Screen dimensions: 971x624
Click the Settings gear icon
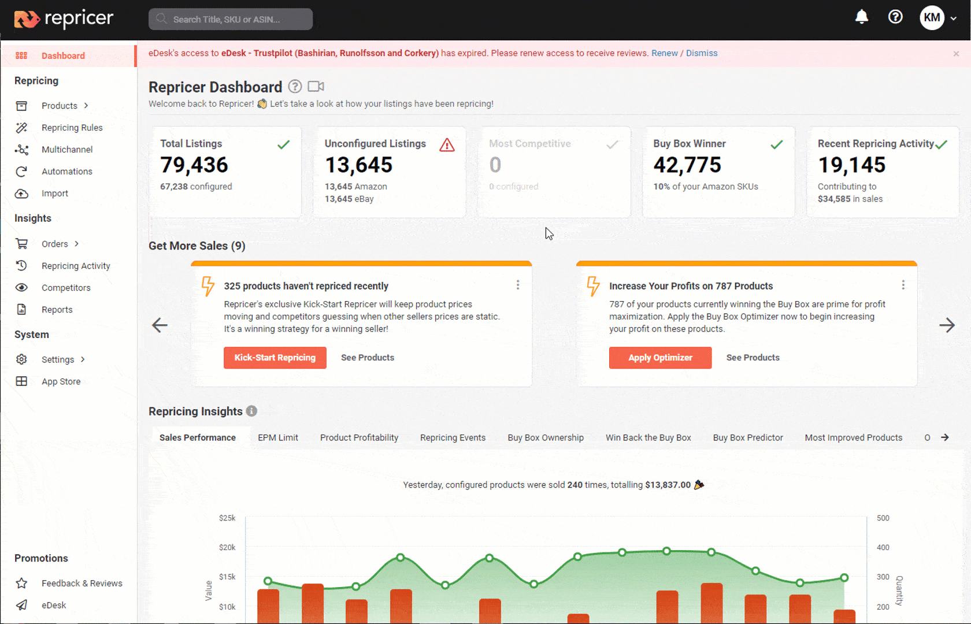tap(21, 359)
